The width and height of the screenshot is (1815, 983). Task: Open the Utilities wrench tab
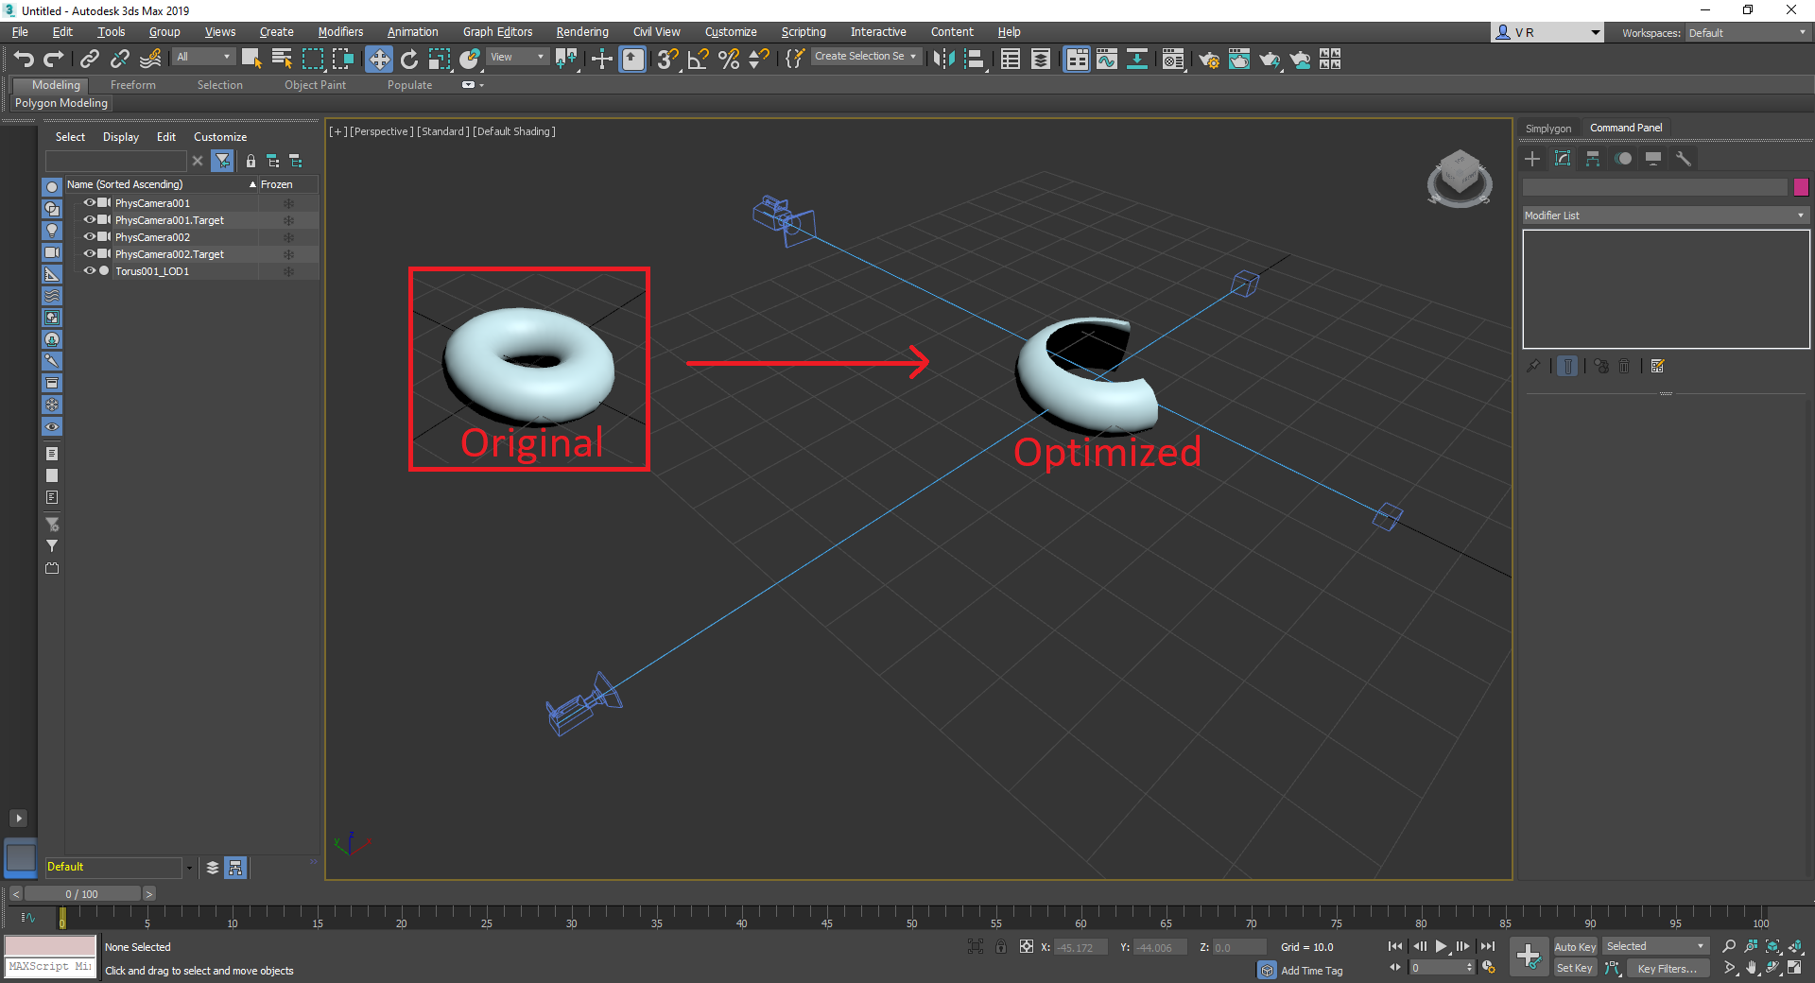(x=1683, y=159)
